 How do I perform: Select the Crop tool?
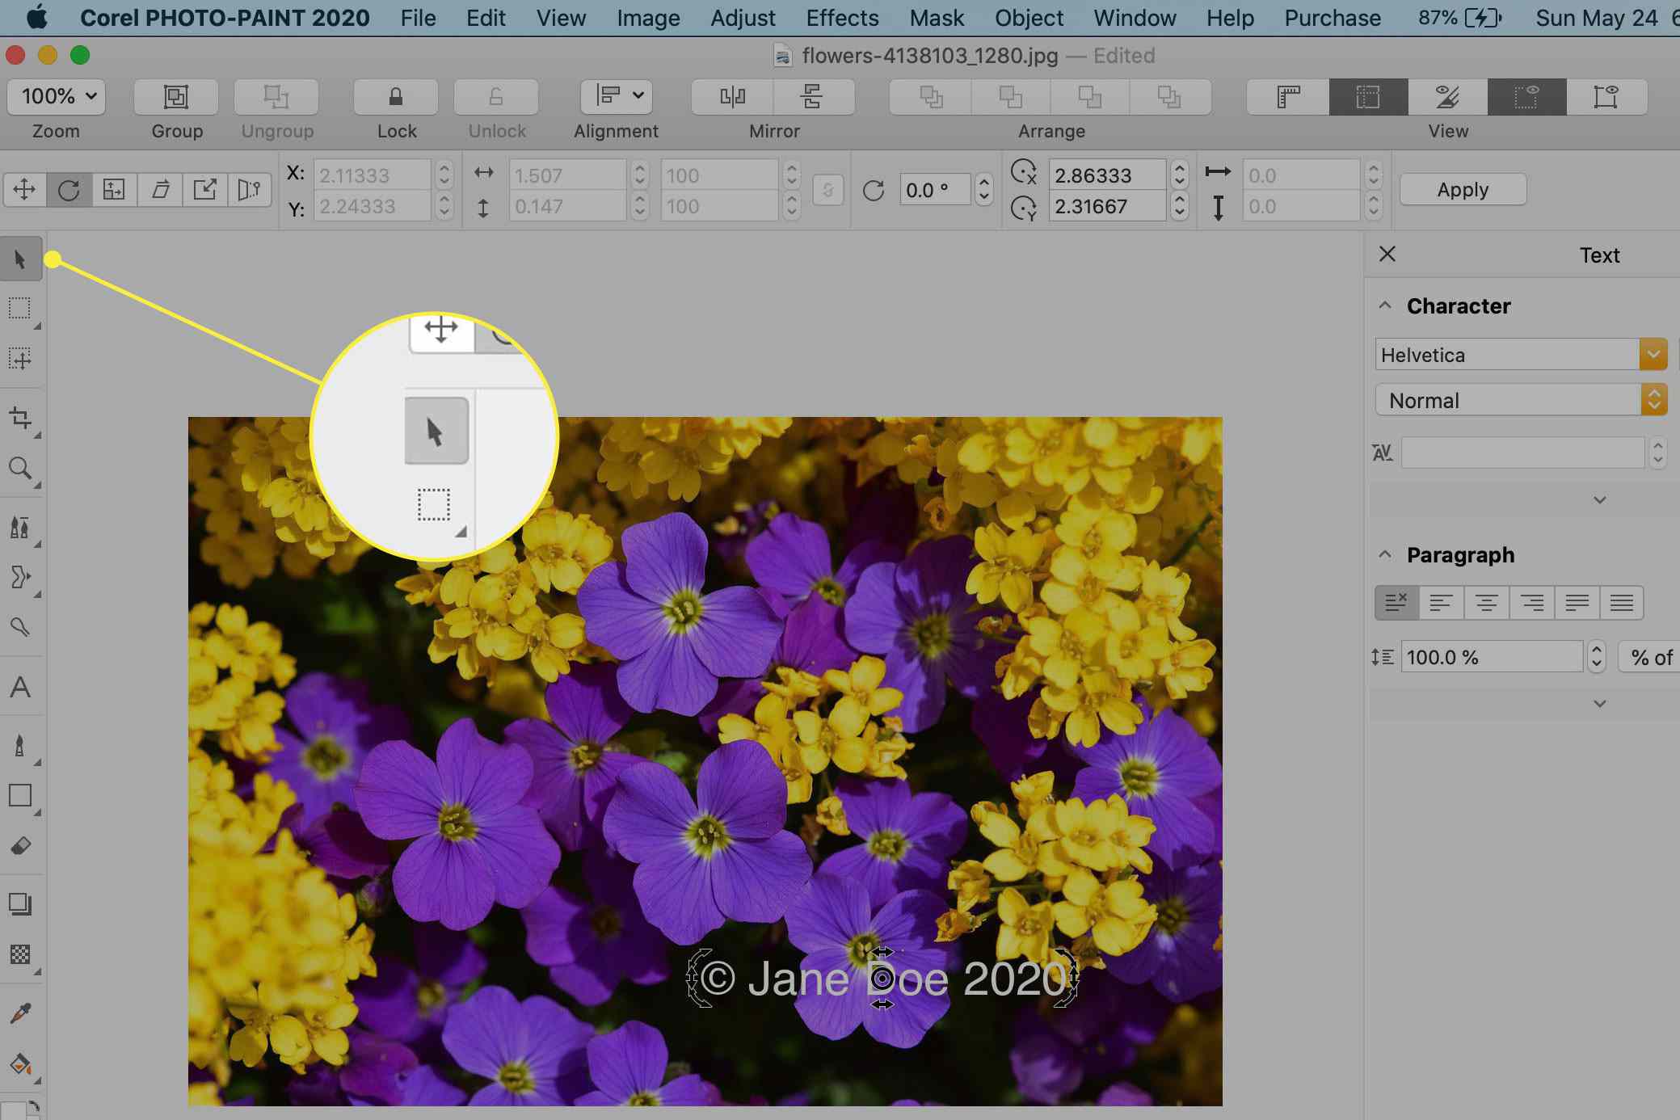(x=19, y=418)
